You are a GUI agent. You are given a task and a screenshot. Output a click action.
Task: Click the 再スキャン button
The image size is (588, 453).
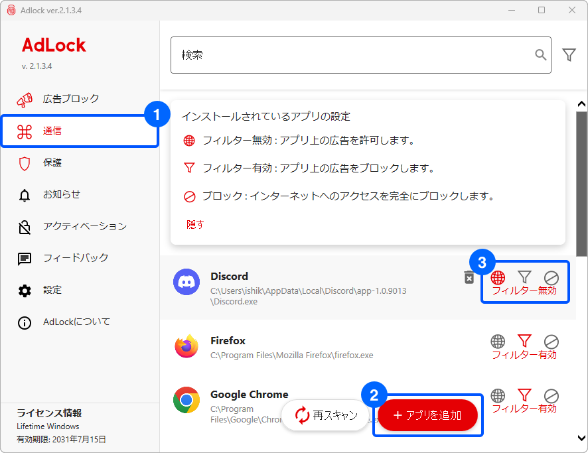click(x=325, y=415)
